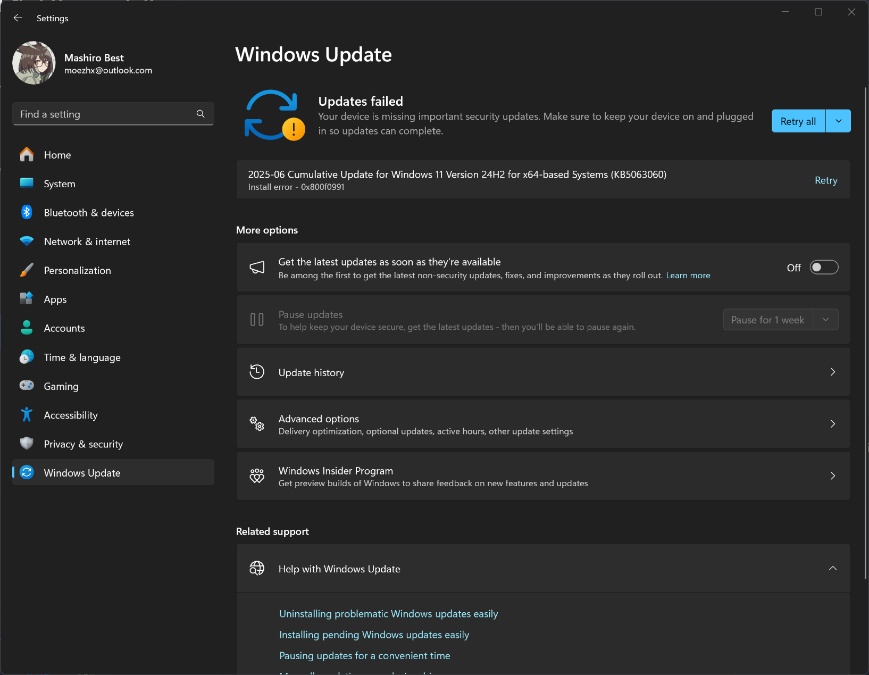Click the Time & language globe icon
The width and height of the screenshot is (869, 675).
click(27, 357)
